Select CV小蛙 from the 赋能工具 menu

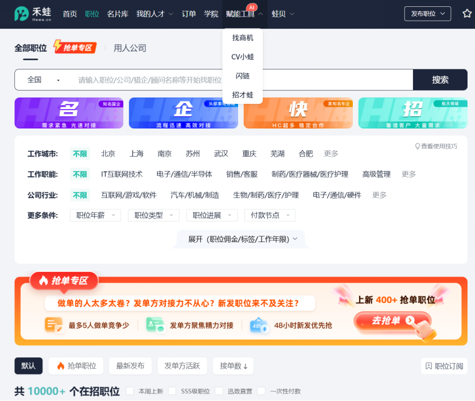pyautogui.click(x=242, y=57)
